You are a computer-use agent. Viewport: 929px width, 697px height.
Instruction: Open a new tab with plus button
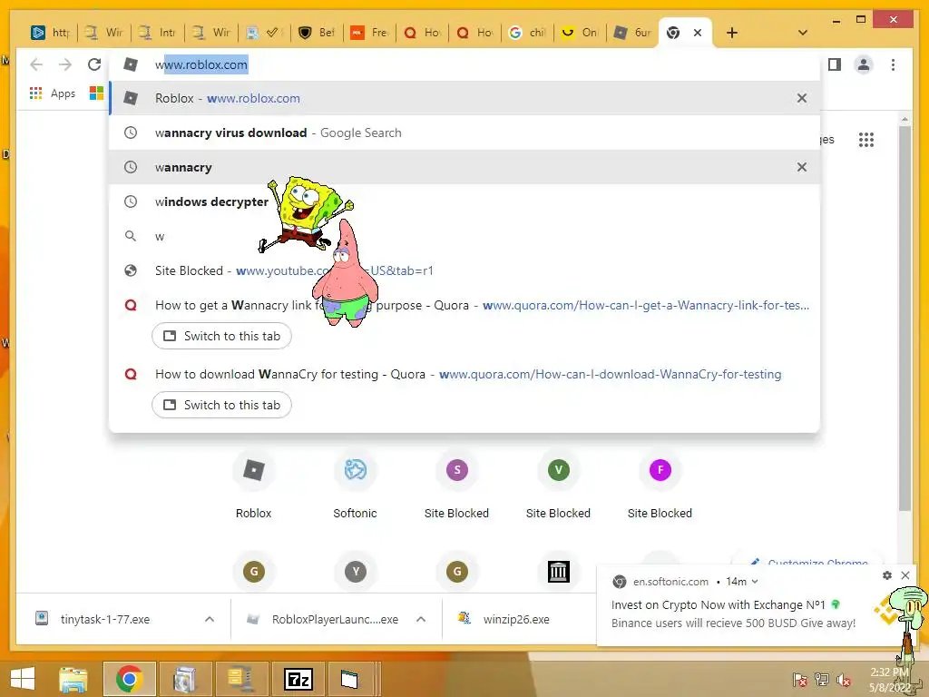[732, 33]
